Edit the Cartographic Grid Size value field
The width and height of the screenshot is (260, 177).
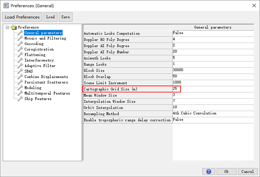coord(213,89)
